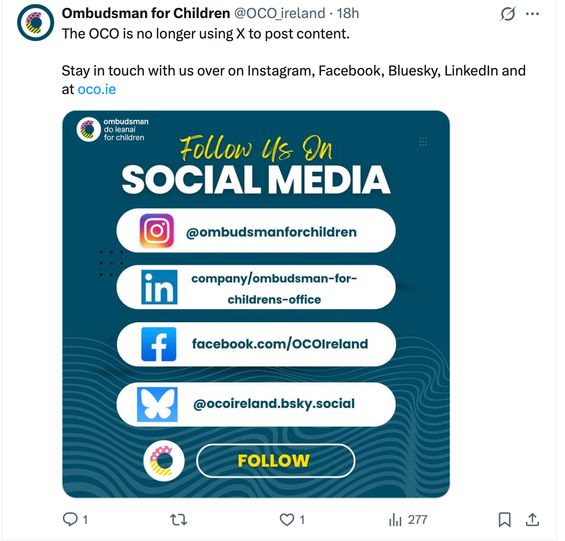The width and height of the screenshot is (565, 541).
Task: Click the Ombudsman for Children profile avatar
Action: click(36, 22)
